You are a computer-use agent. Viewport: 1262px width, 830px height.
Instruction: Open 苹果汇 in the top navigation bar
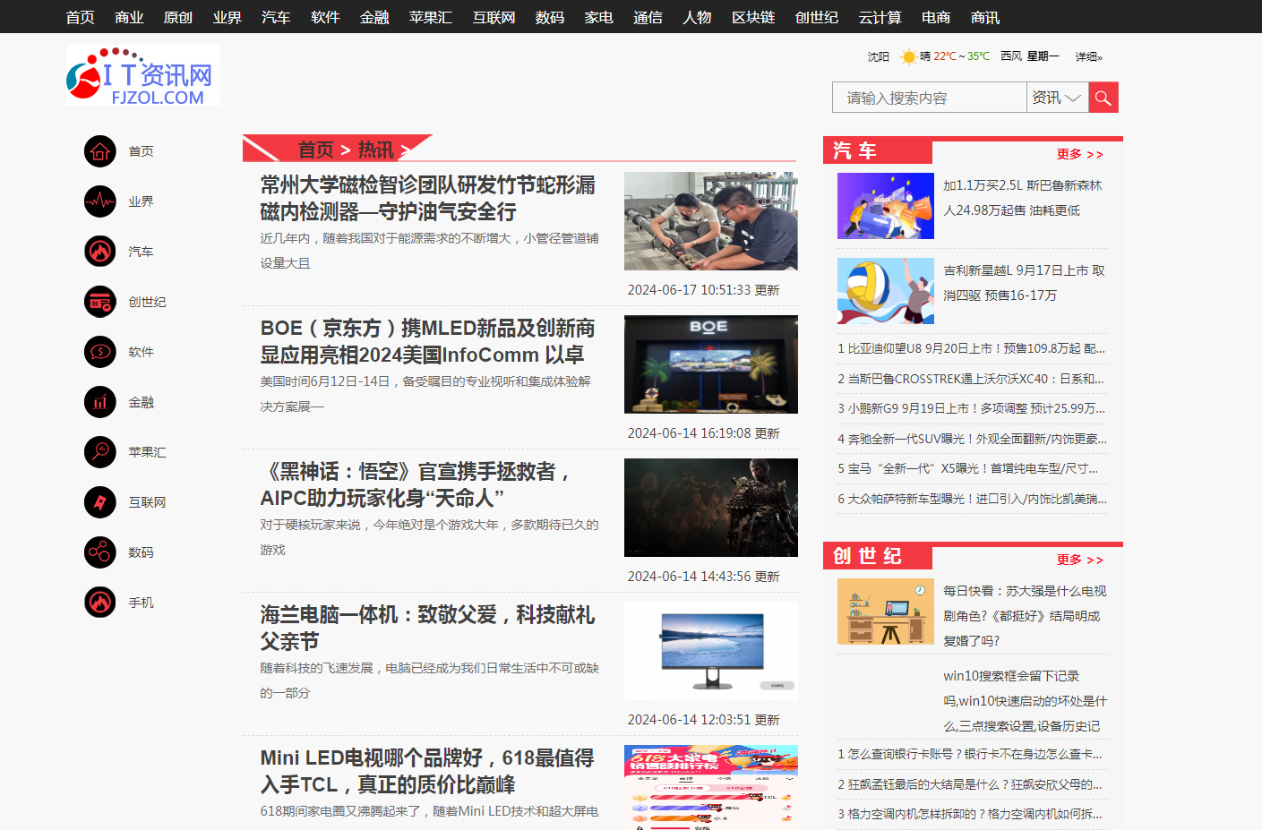[x=431, y=17]
